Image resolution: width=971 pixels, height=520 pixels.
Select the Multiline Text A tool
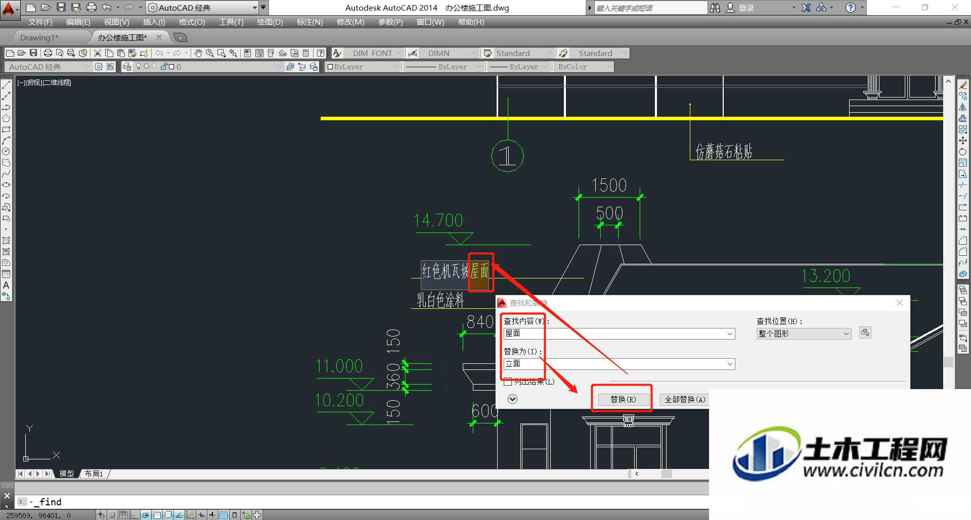6,285
